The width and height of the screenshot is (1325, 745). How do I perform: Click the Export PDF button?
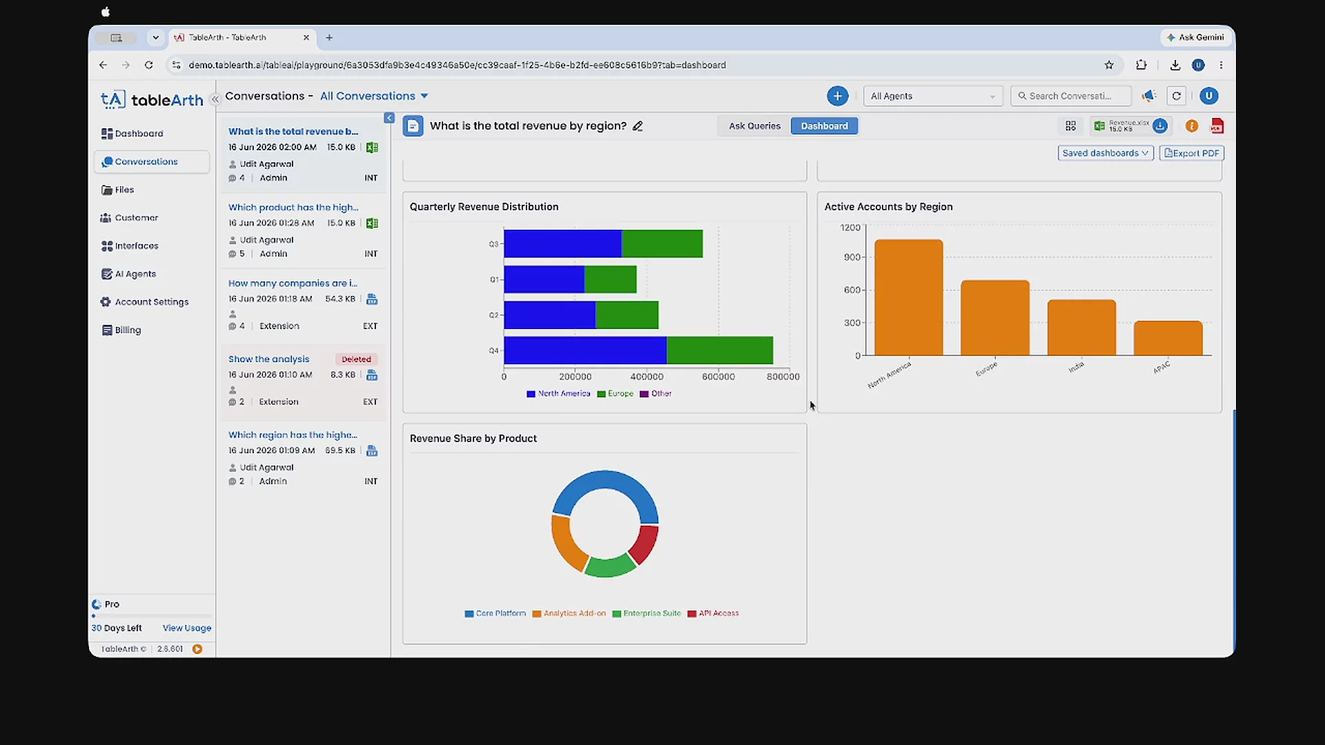coord(1192,153)
